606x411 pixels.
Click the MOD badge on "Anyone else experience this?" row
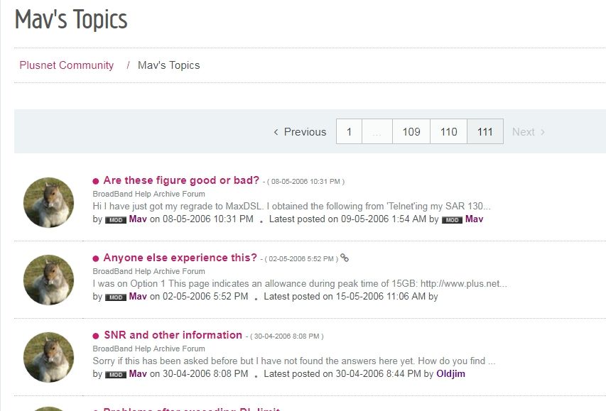116,297
